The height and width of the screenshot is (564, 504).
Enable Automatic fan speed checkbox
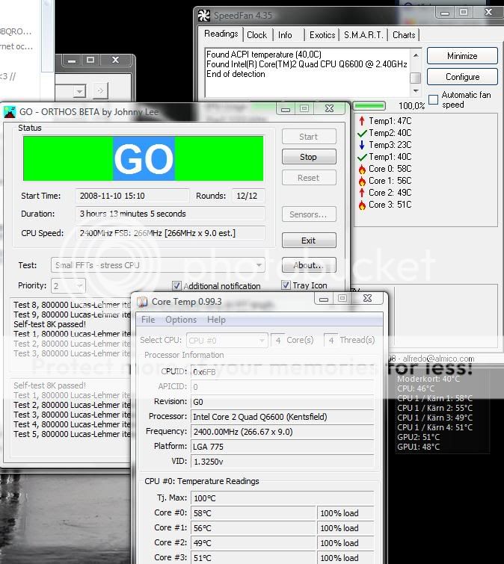433,99
